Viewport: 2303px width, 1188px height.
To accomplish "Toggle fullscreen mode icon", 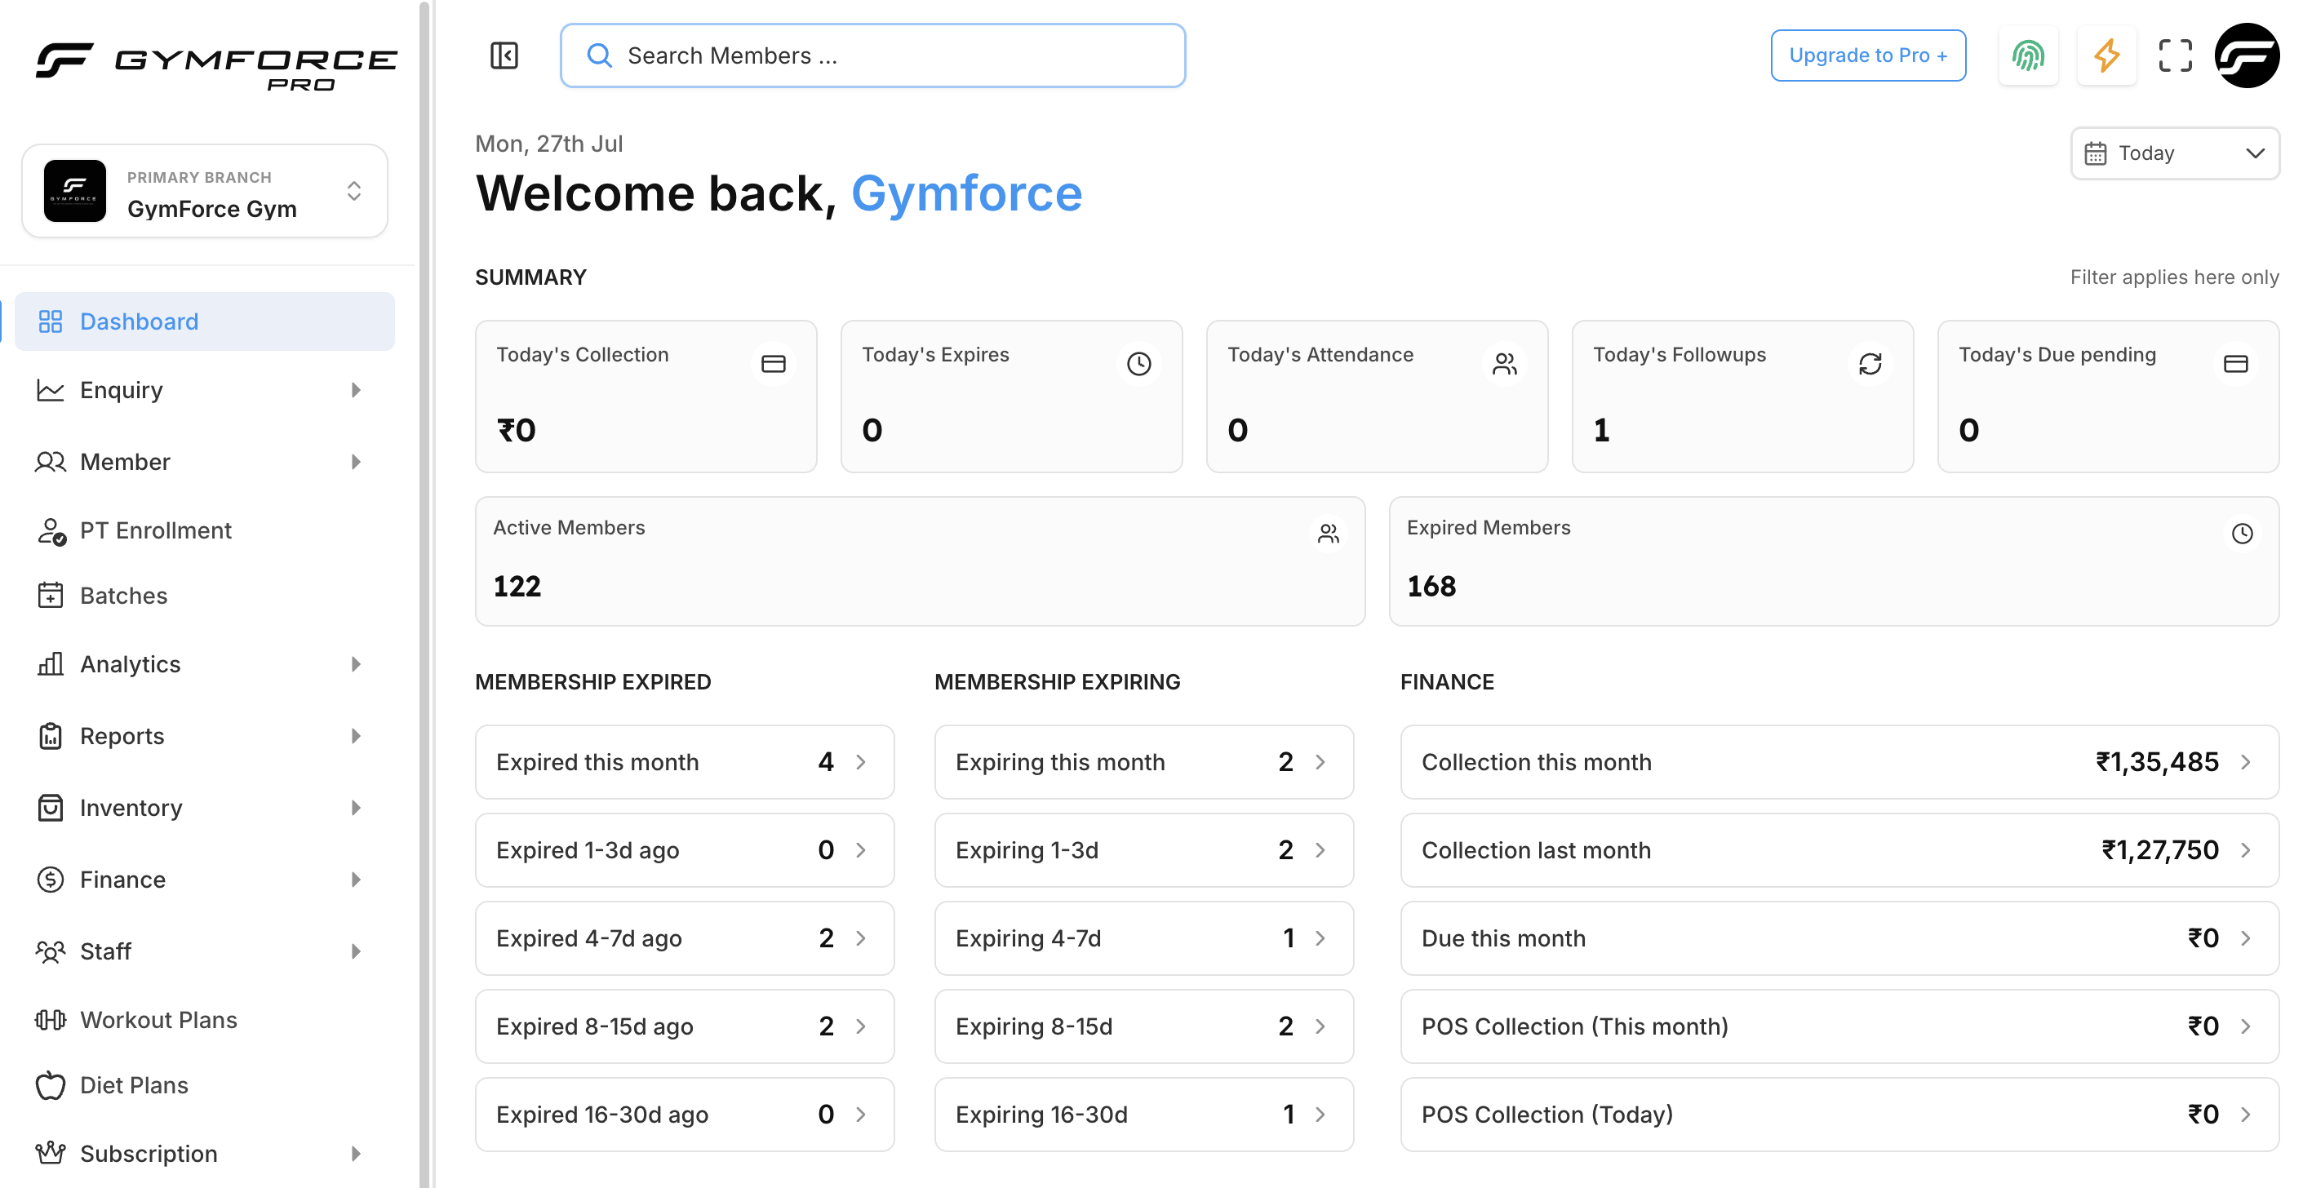I will point(2175,55).
